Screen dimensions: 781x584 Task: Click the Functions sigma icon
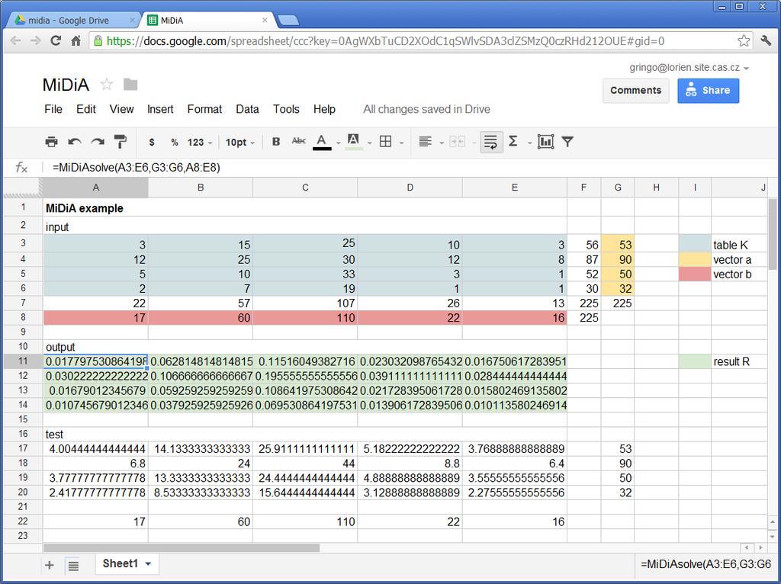(513, 141)
